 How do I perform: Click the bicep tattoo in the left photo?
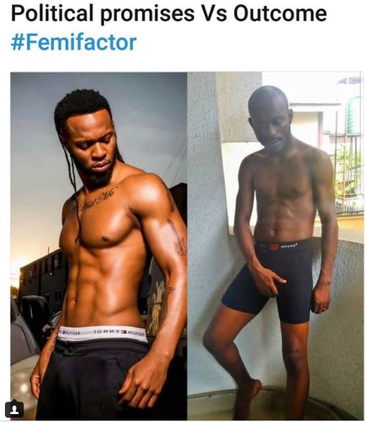pyautogui.click(x=178, y=238)
